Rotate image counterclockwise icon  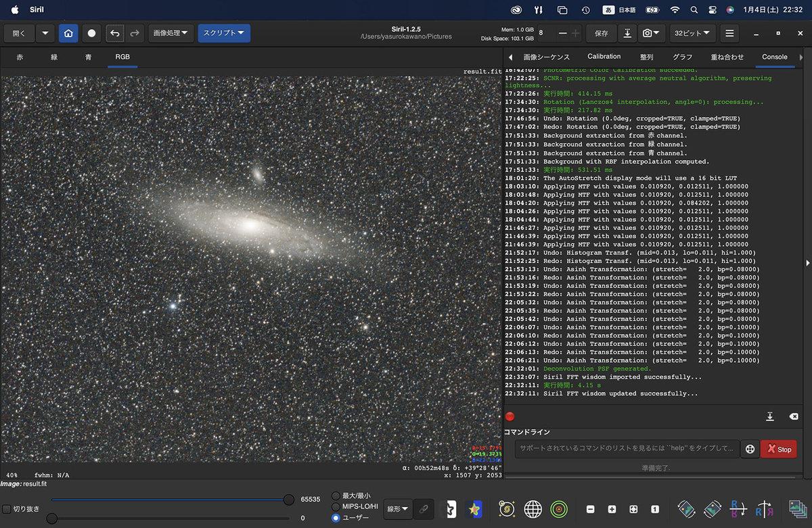coord(686,508)
